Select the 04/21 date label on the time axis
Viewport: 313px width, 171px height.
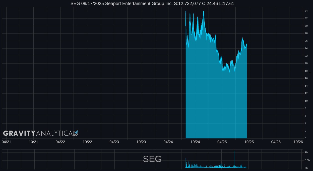point(6,142)
